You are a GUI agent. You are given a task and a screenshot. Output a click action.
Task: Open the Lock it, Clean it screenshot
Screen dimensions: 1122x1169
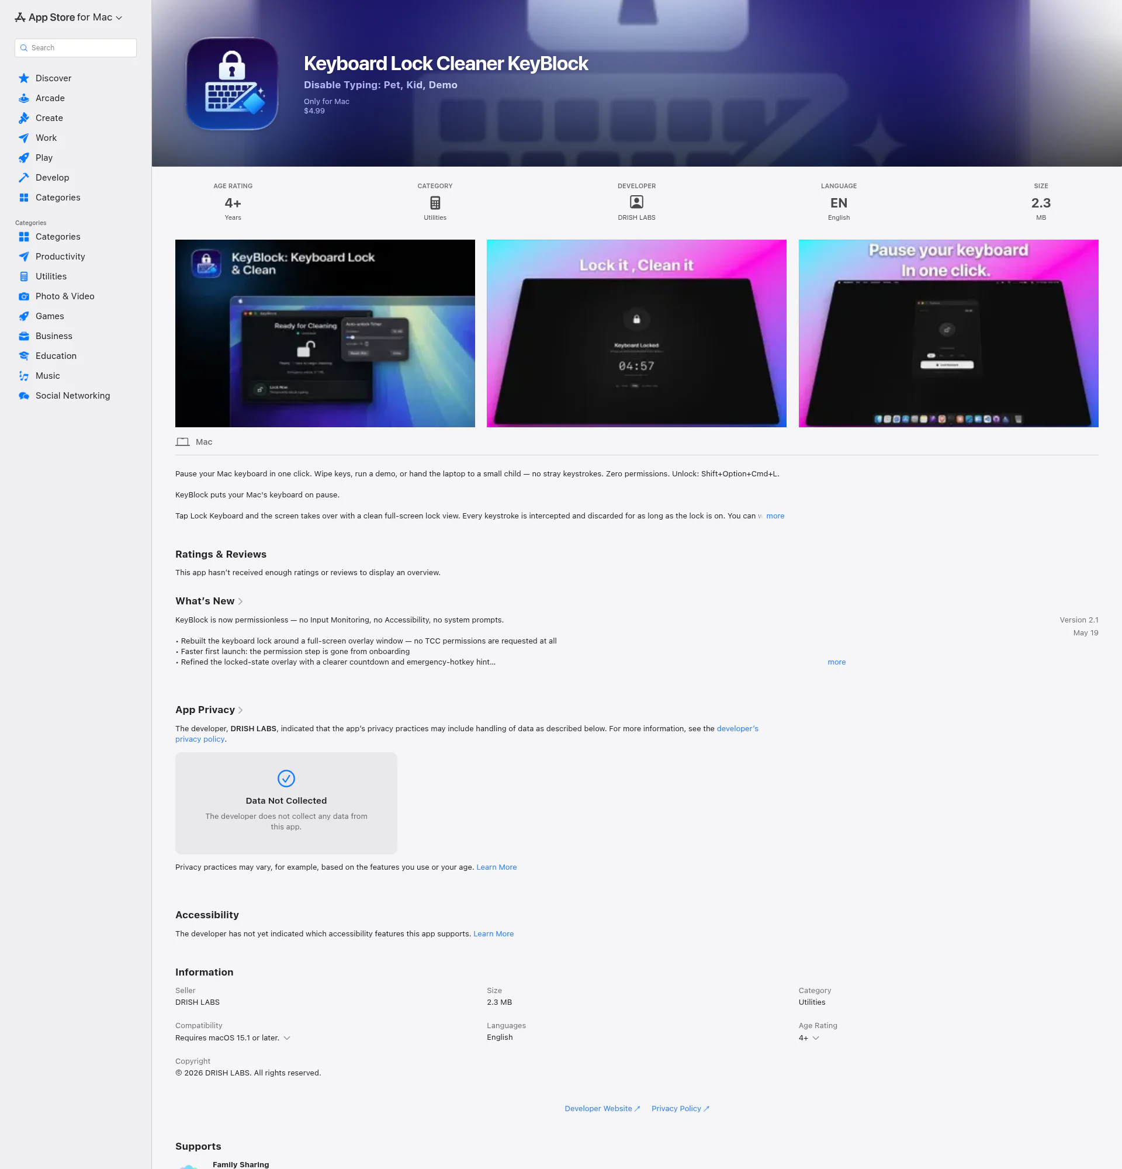(636, 333)
